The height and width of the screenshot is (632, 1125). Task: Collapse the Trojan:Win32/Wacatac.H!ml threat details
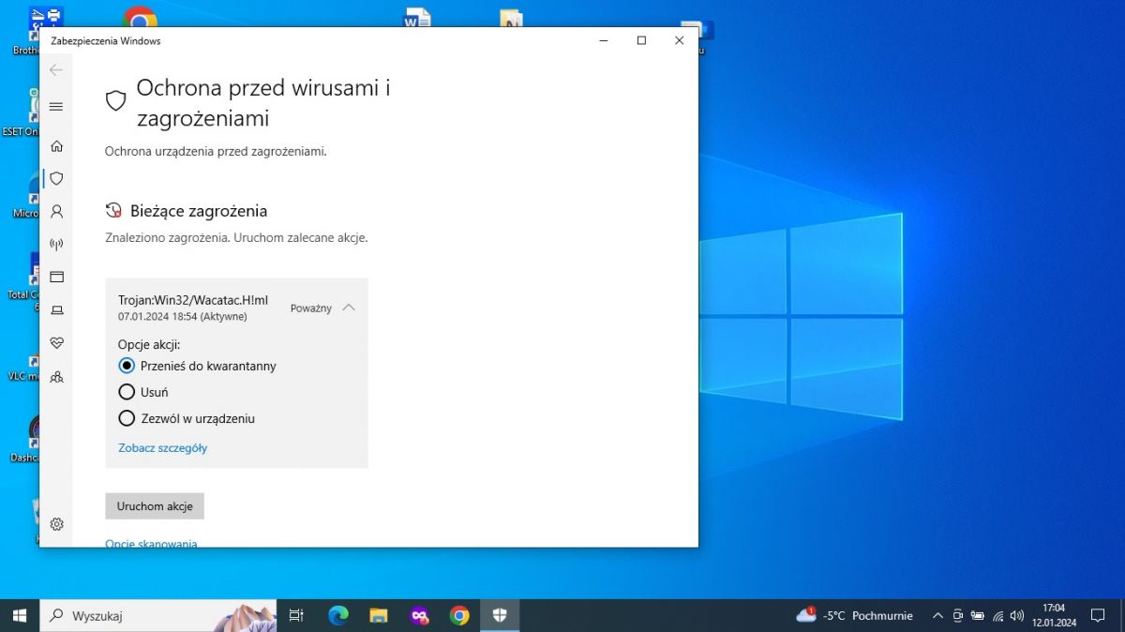[347, 307]
